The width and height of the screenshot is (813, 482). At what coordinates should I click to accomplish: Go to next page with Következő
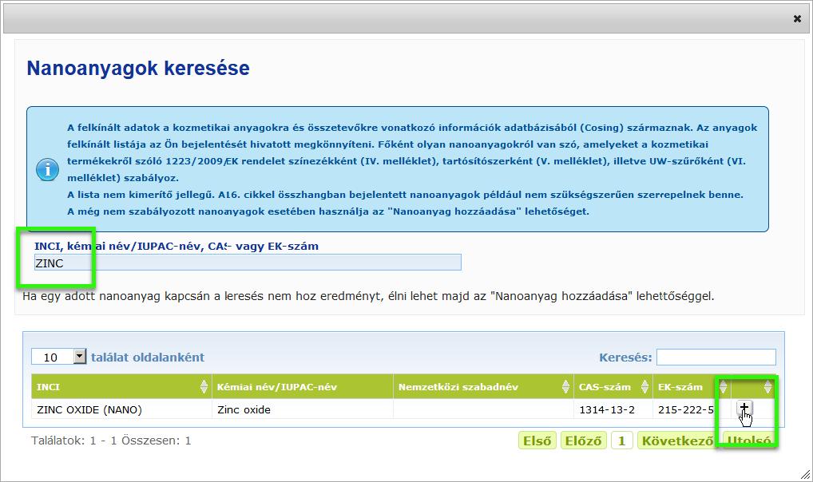point(678,441)
